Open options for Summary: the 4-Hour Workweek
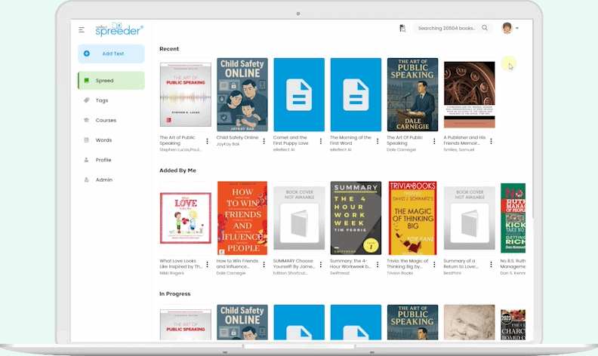 378,265
